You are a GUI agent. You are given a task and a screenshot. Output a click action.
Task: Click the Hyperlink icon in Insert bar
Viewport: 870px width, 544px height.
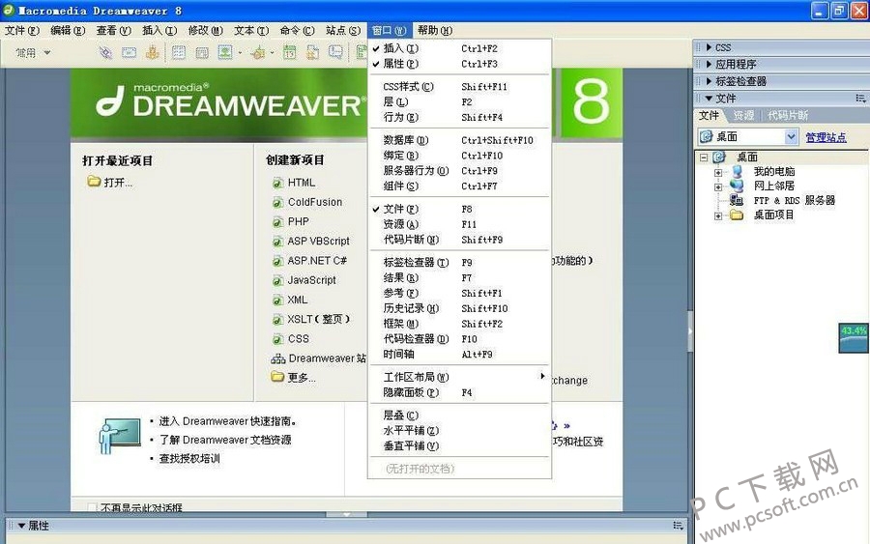[104, 53]
